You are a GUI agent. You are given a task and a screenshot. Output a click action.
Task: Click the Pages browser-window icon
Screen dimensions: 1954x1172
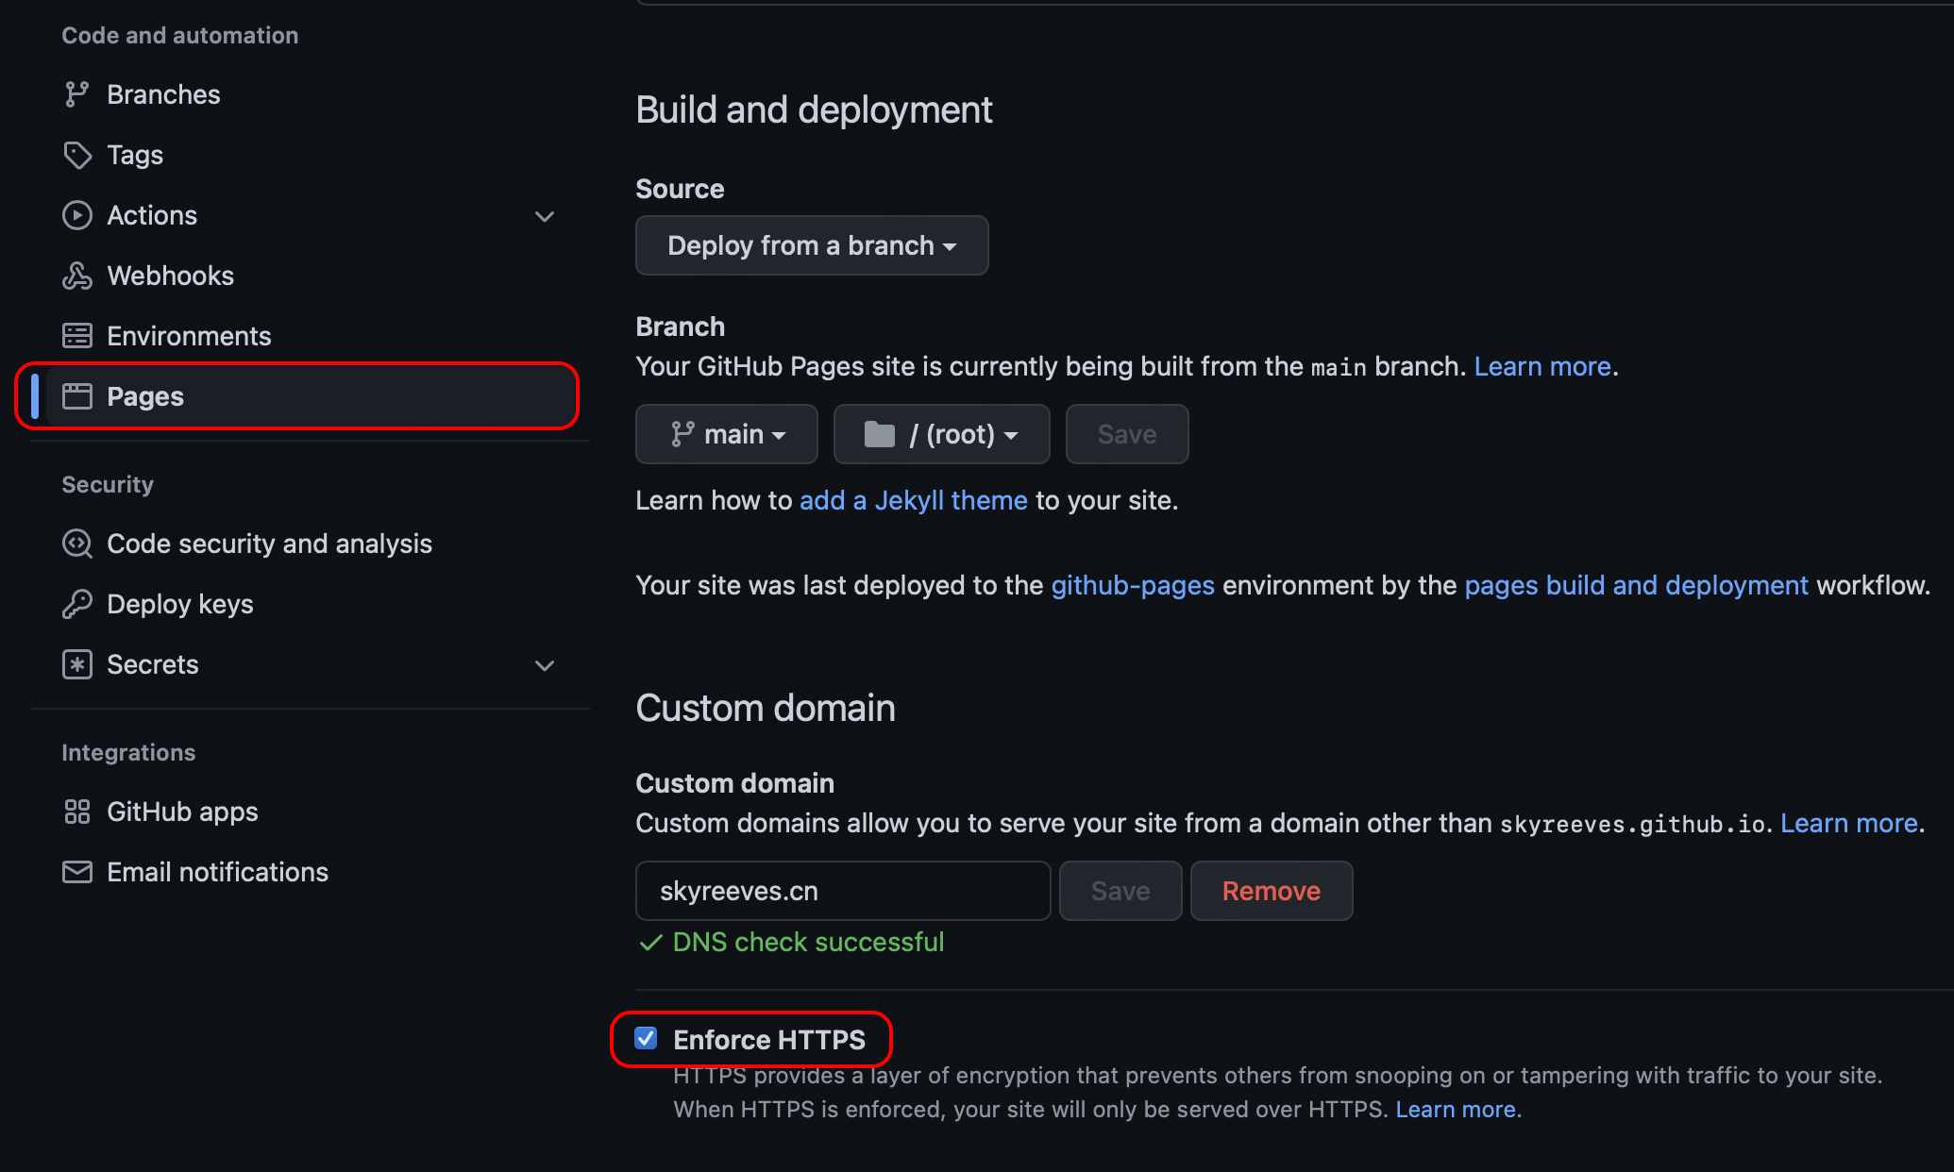[x=76, y=396]
